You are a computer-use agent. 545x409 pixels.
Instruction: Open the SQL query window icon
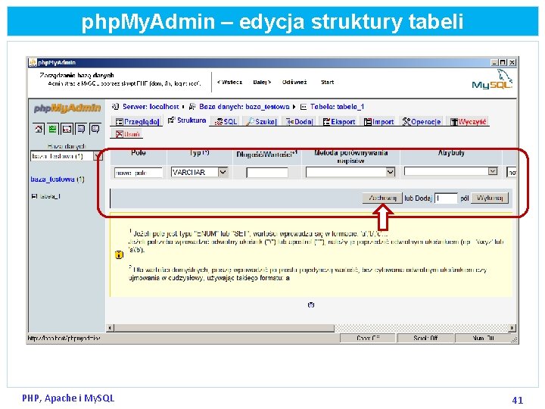point(67,129)
